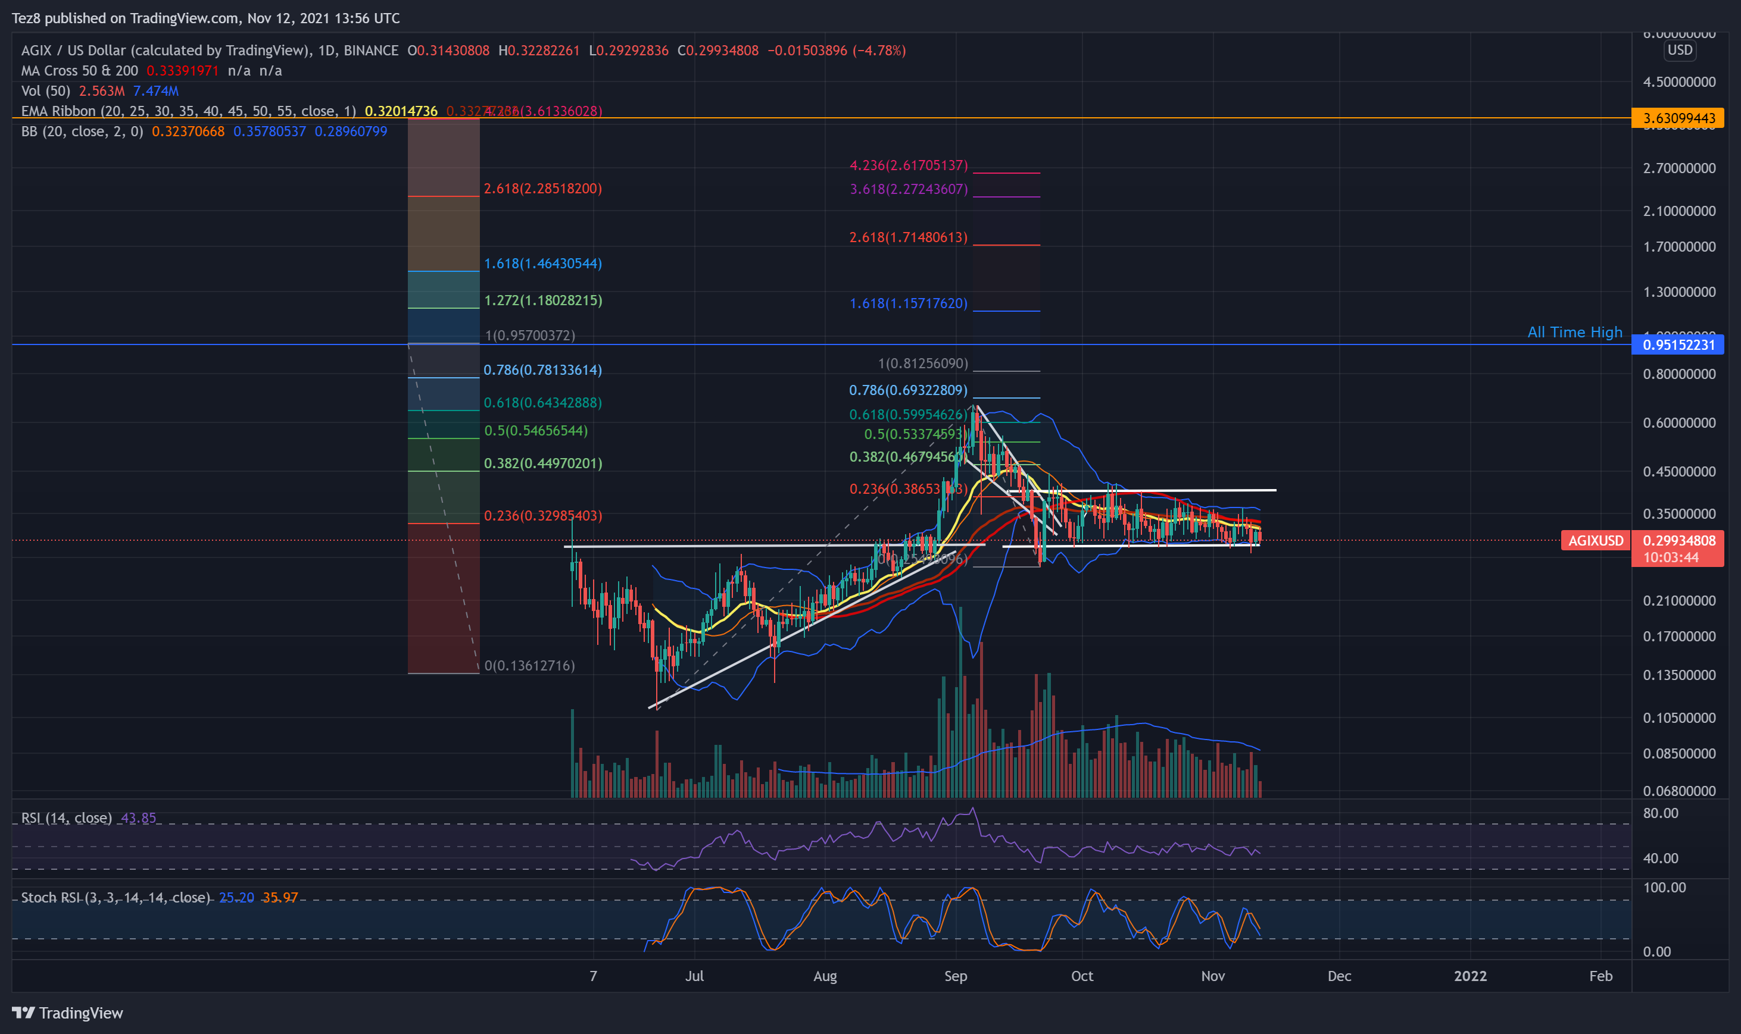
Task: Click the 0.60000000 price axis label
Action: click(1679, 422)
